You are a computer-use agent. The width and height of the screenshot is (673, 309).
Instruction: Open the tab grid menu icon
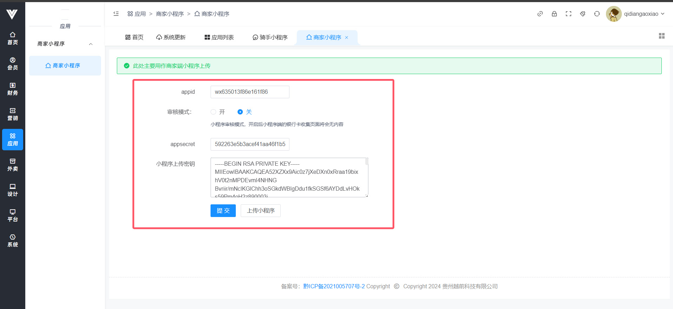(661, 36)
